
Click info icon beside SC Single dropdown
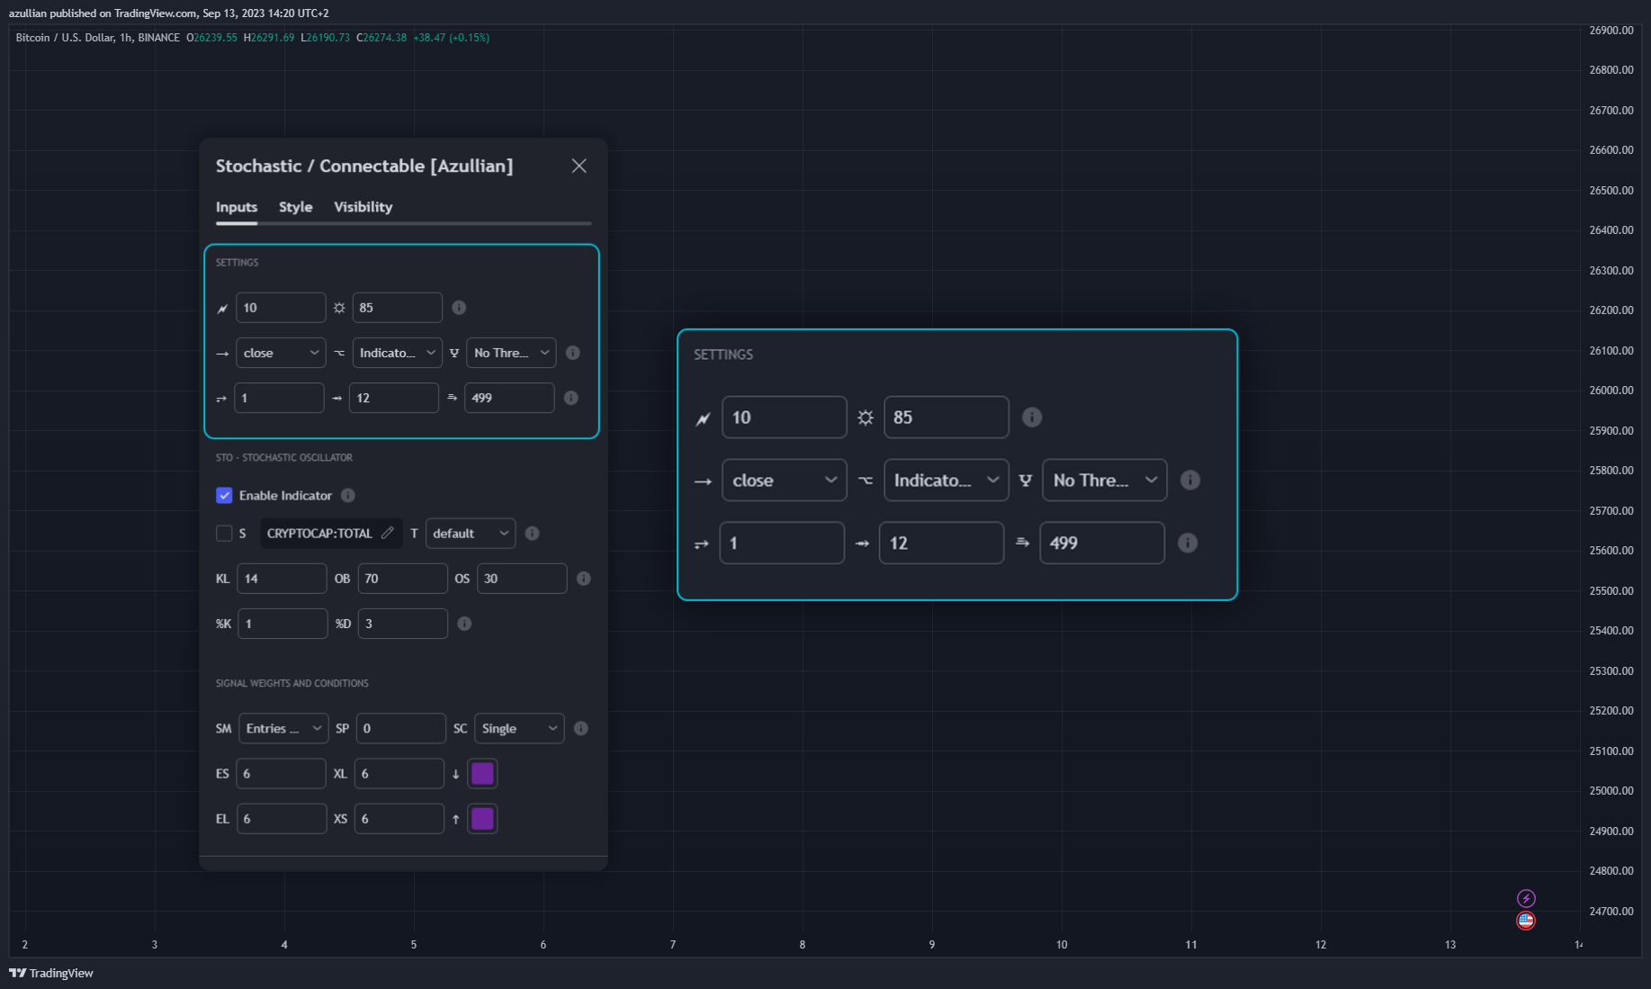pyautogui.click(x=581, y=729)
